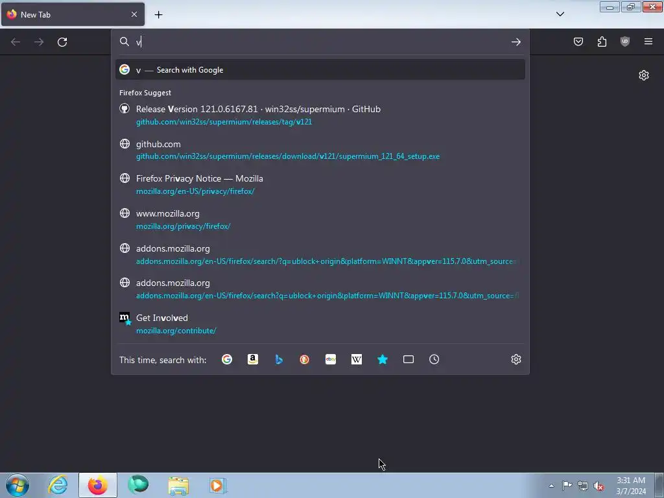Select the New Tab tab
Image resolution: width=664 pixels, height=498 pixels.
pyautogui.click(x=73, y=14)
